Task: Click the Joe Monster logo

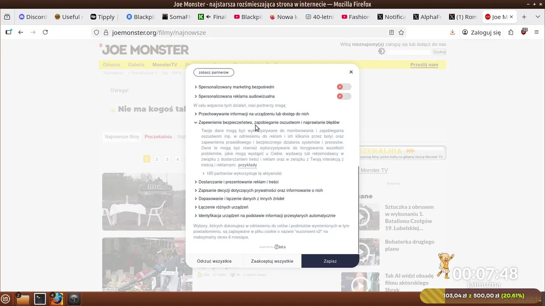Action: (x=144, y=49)
